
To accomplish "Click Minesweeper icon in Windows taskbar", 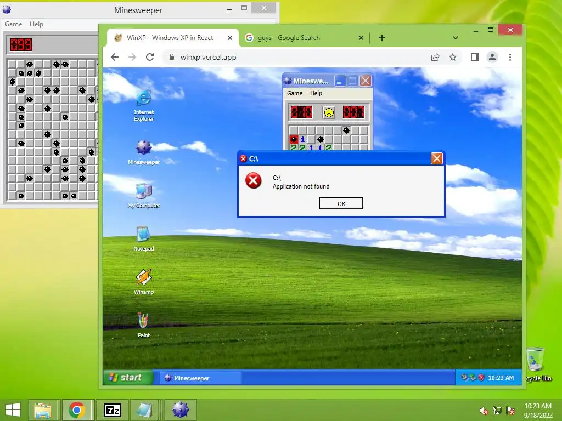I will pos(180,410).
